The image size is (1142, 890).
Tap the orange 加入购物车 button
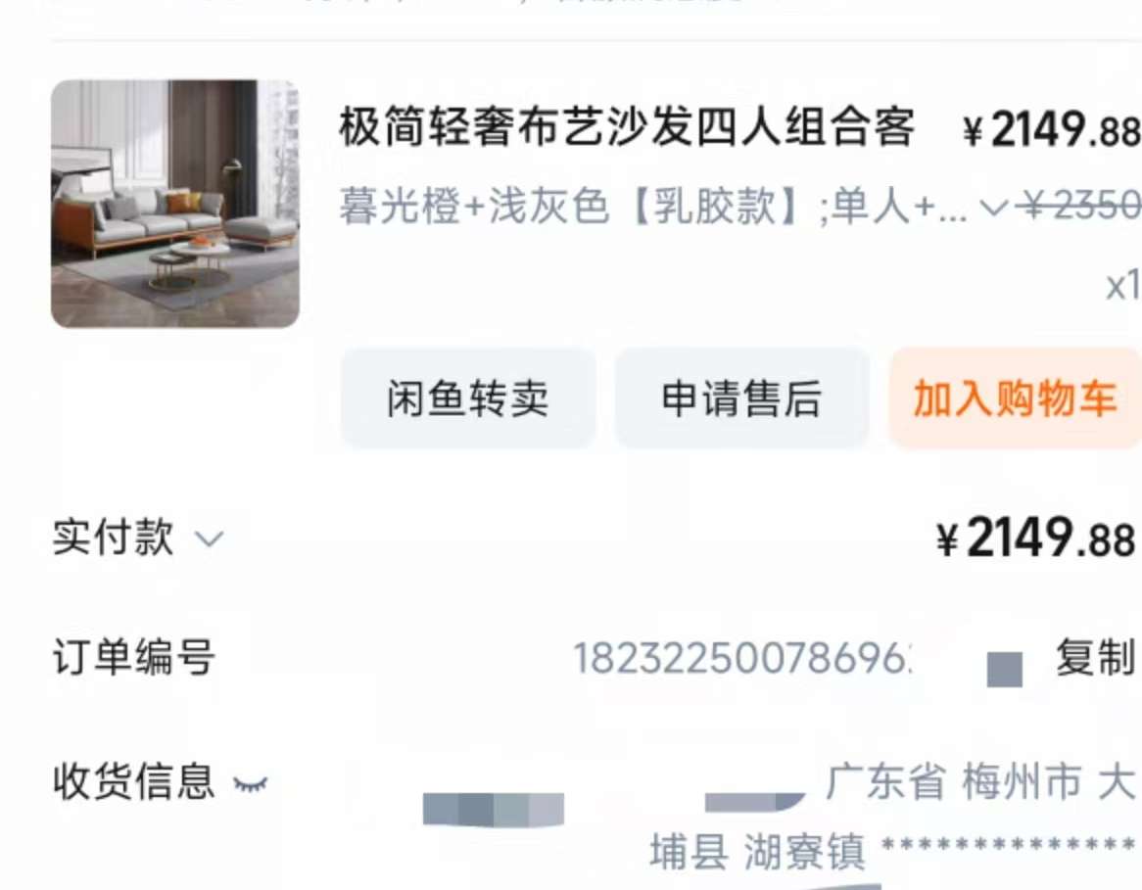(x=1016, y=398)
